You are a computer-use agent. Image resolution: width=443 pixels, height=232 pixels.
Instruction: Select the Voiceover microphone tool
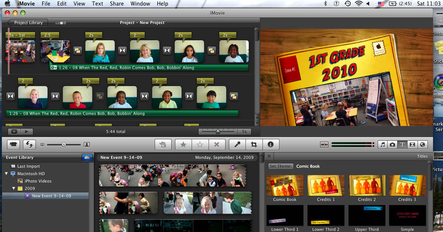(x=237, y=144)
